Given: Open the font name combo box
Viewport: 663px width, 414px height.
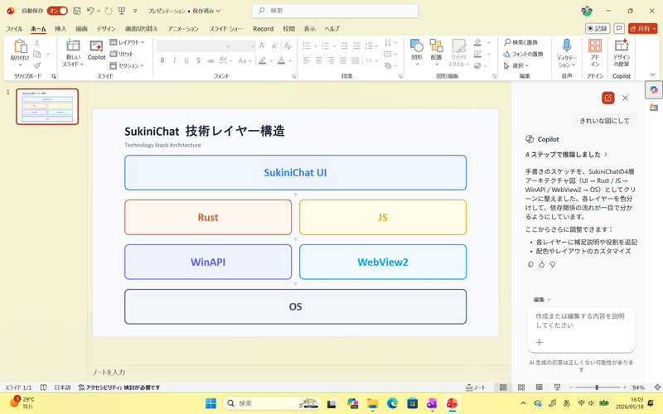Looking at the screenshot, I should (x=194, y=46).
